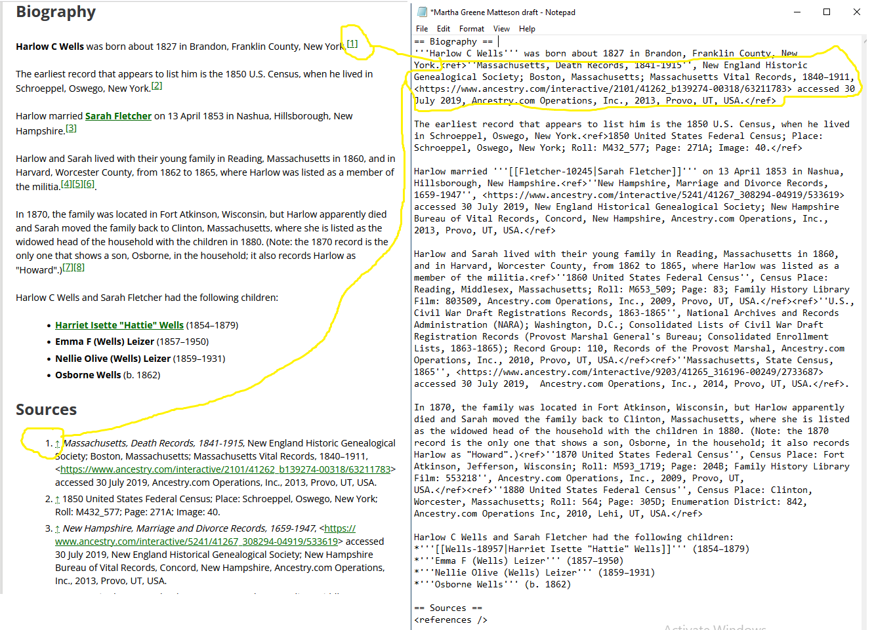The height and width of the screenshot is (630, 872).
Task: Minimize the Notepad window
Action: 797,12
